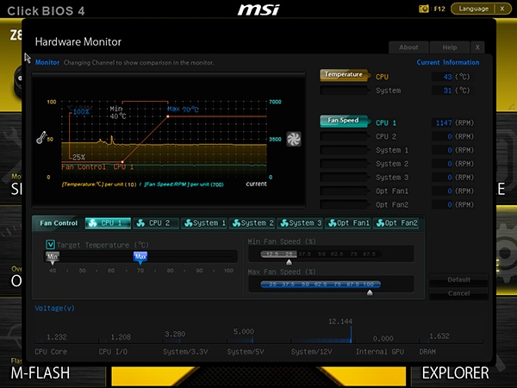Viewport: 517px width, 388px height.
Task: Close the Hardware Monitor dialog with X
Action: click(x=477, y=47)
